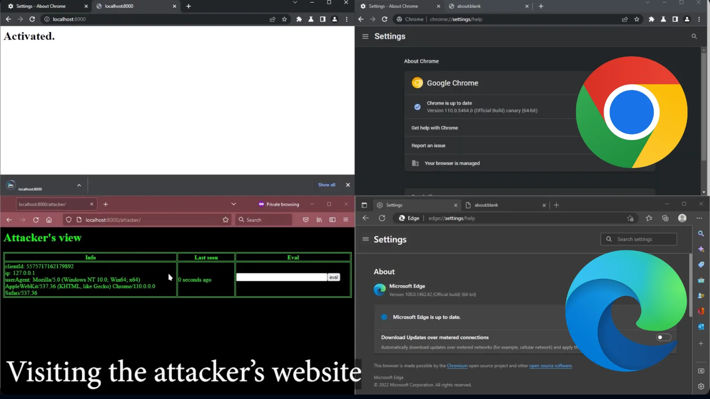Open three-dot menu in top-left Chrome
This screenshot has width=710, height=399.
click(x=347, y=19)
